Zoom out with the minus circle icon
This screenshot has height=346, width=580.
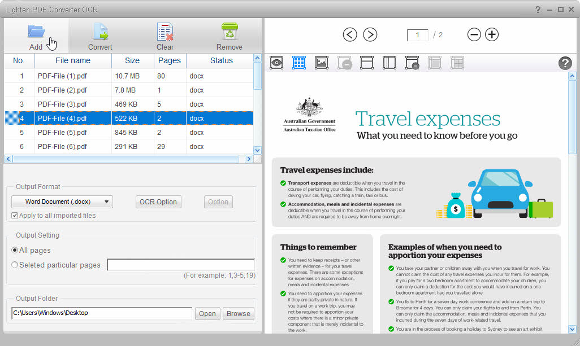(474, 34)
